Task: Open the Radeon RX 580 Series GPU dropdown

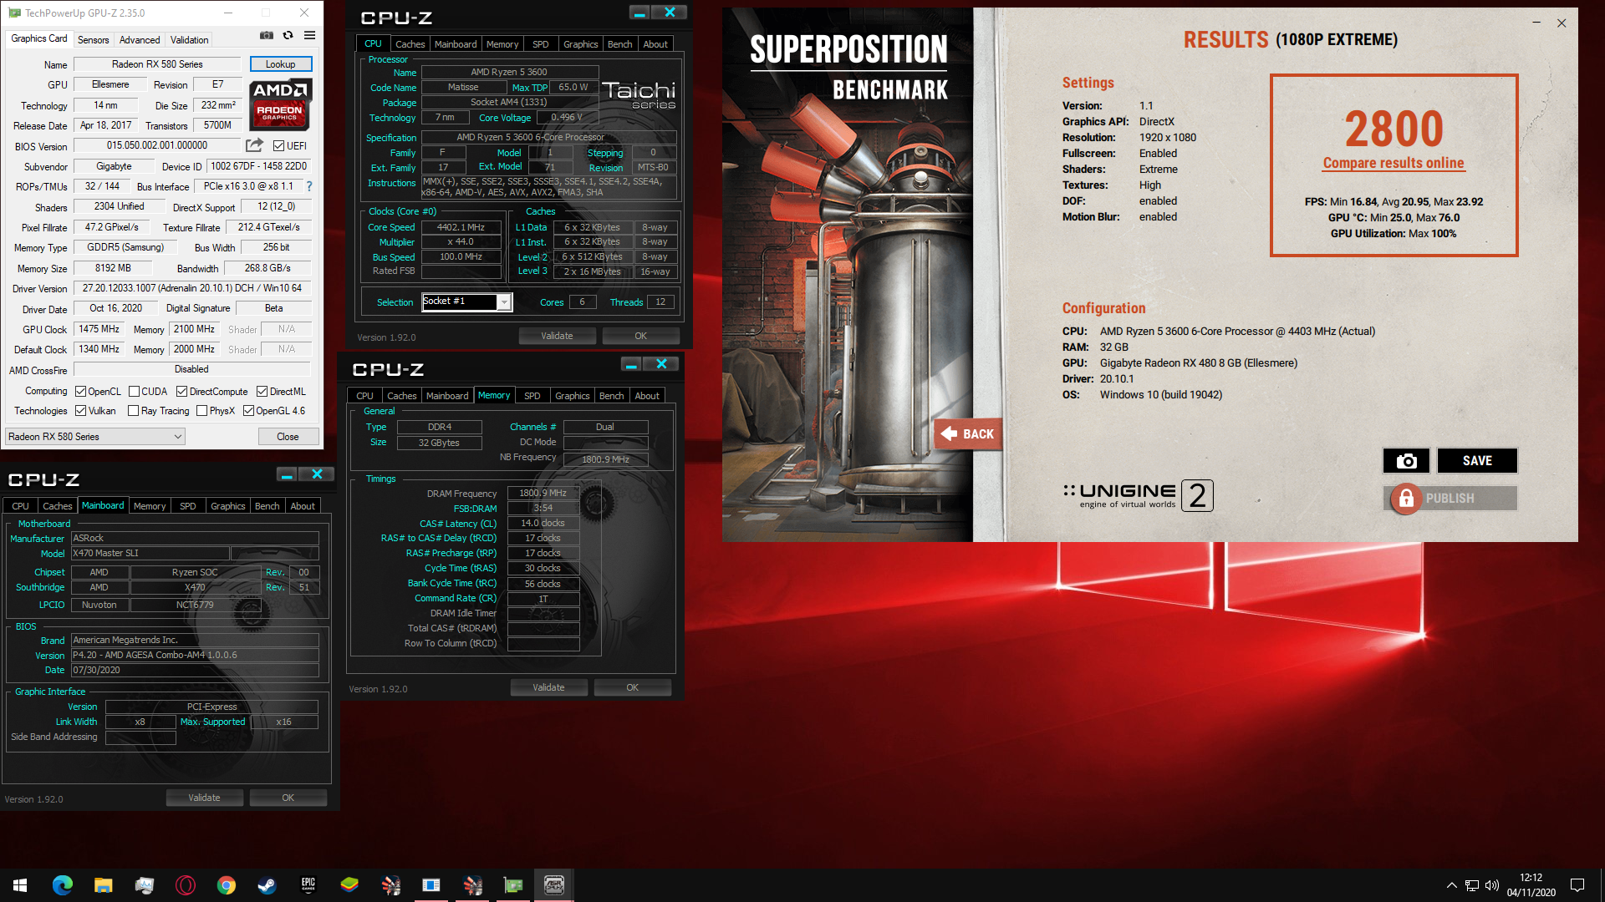Action: (x=95, y=437)
